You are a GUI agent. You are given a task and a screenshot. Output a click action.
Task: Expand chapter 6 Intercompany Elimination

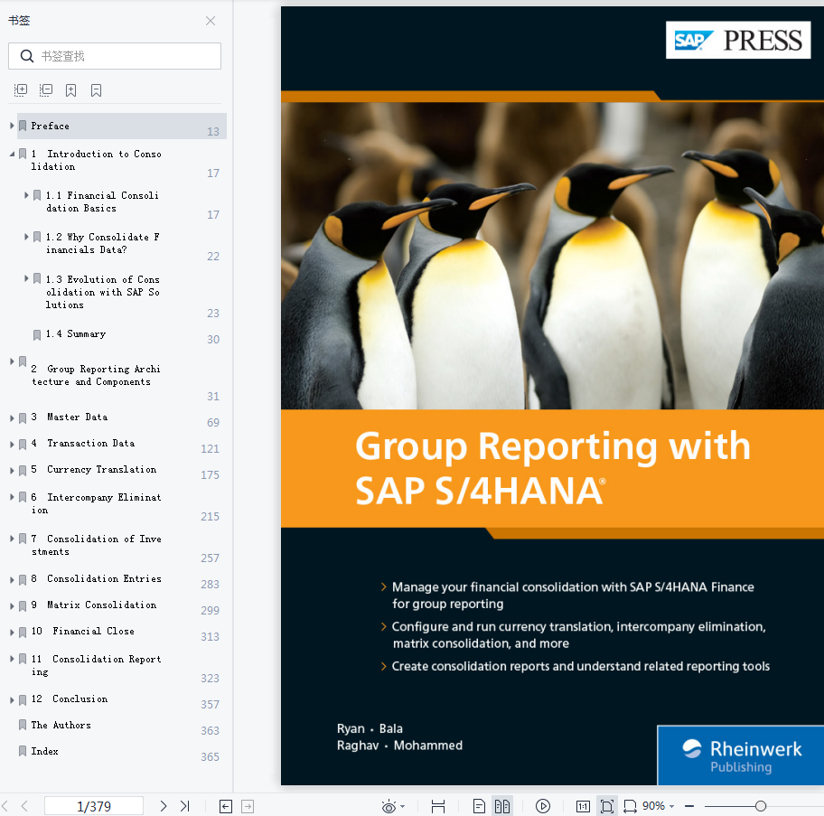coord(12,496)
